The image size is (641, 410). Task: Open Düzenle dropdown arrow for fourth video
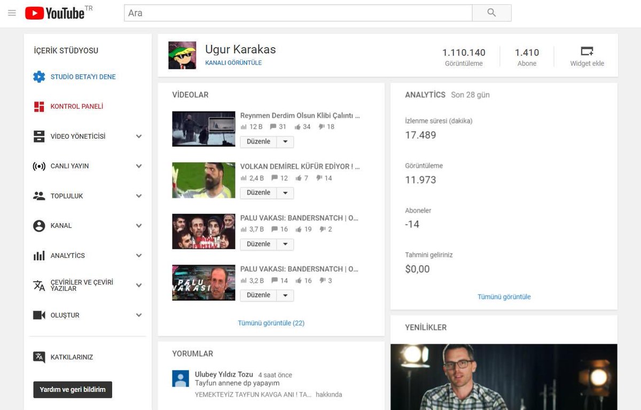tap(285, 295)
